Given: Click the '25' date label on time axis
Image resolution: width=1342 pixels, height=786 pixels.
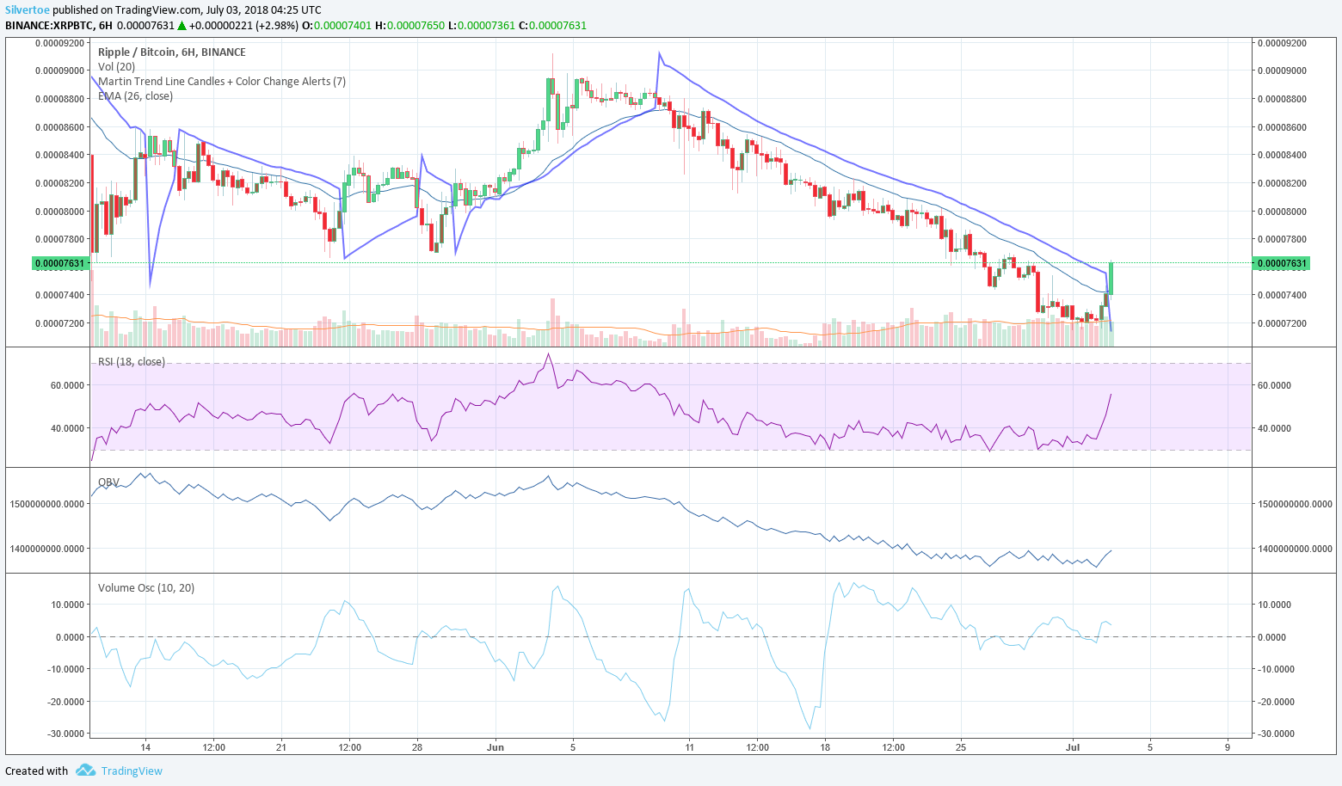Looking at the screenshot, I should [961, 747].
